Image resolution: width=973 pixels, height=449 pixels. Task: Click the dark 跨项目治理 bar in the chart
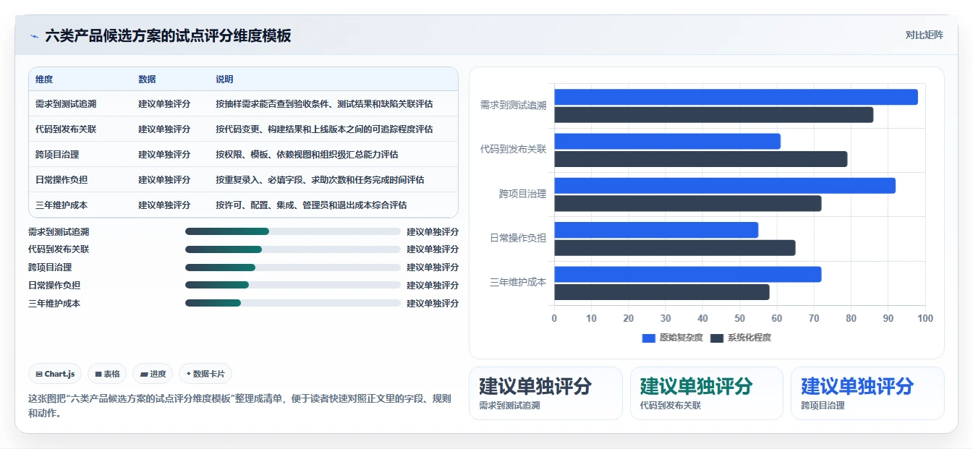[688, 203]
